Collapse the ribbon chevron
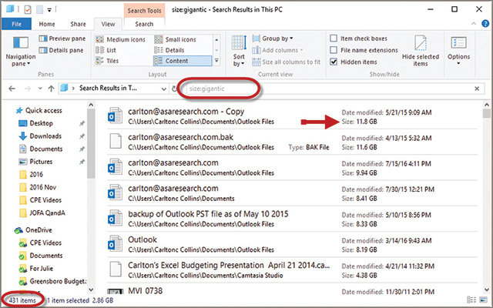The height and width of the screenshot is (308, 493). click(474, 24)
